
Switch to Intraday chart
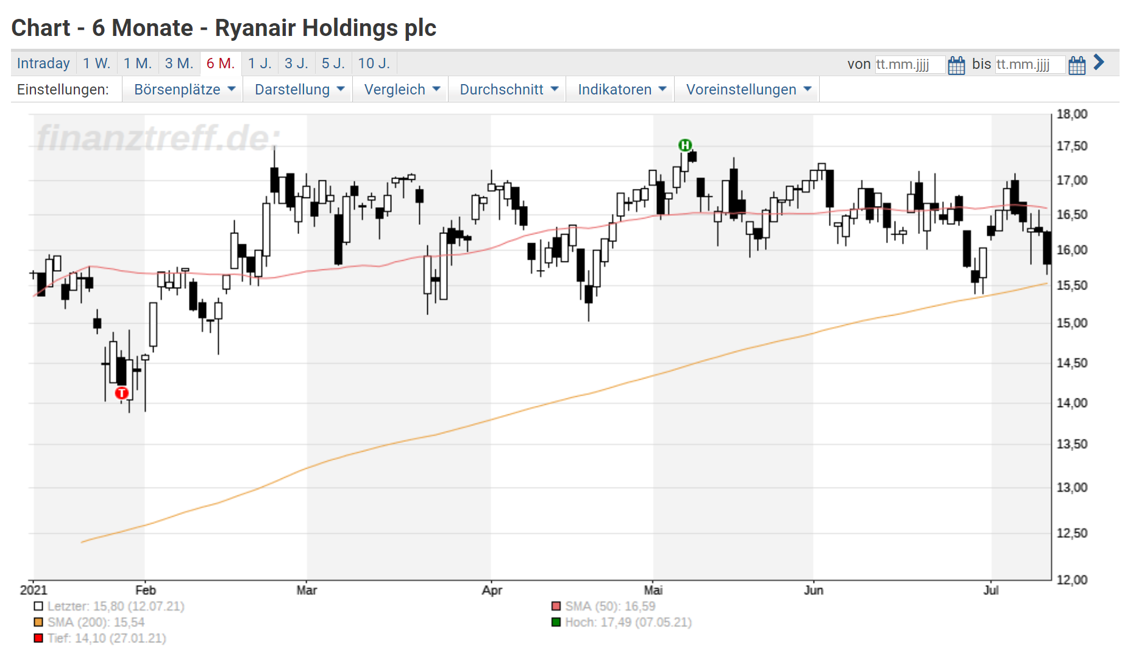click(x=43, y=63)
